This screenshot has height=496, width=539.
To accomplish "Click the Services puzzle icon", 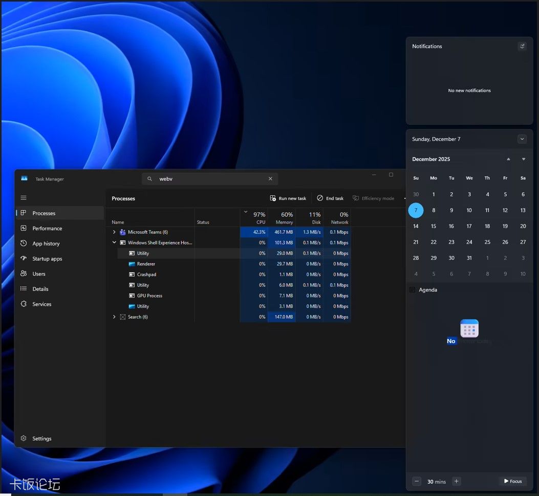I will [x=24, y=304].
